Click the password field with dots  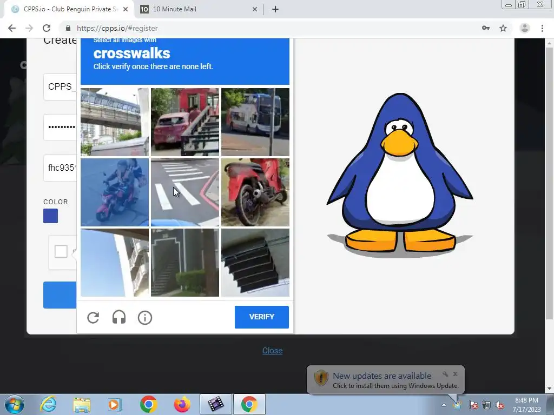tap(60, 128)
